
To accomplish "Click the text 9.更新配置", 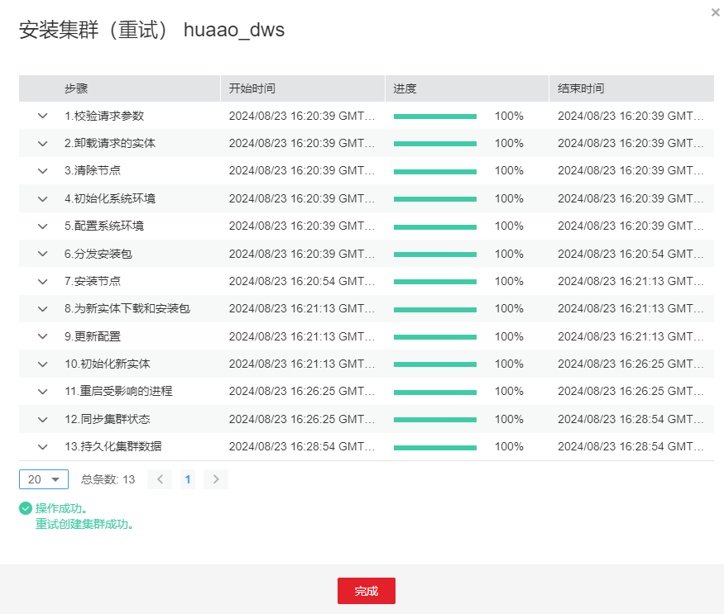I will coord(93,336).
